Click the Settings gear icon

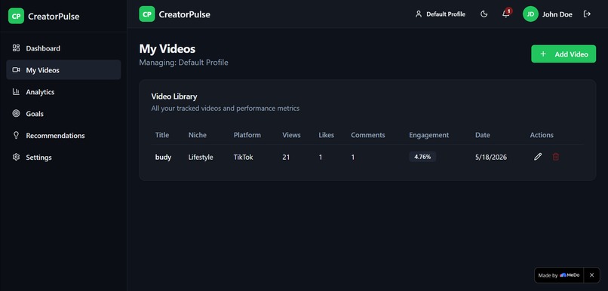click(x=16, y=157)
